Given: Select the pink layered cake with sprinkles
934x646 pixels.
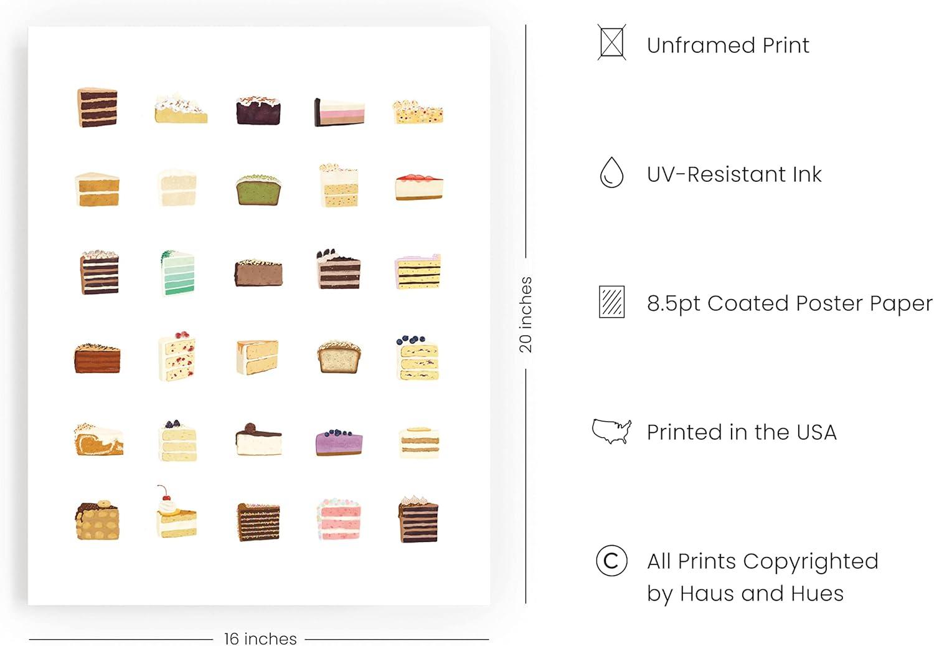Looking at the screenshot, I should (x=339, y=519).
